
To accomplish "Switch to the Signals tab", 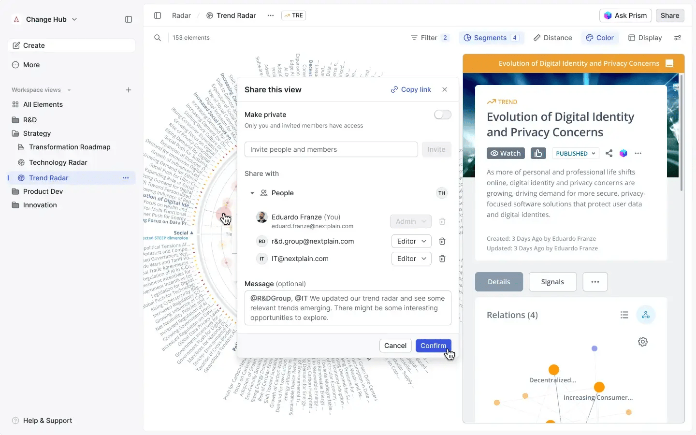I will (552, 282).
